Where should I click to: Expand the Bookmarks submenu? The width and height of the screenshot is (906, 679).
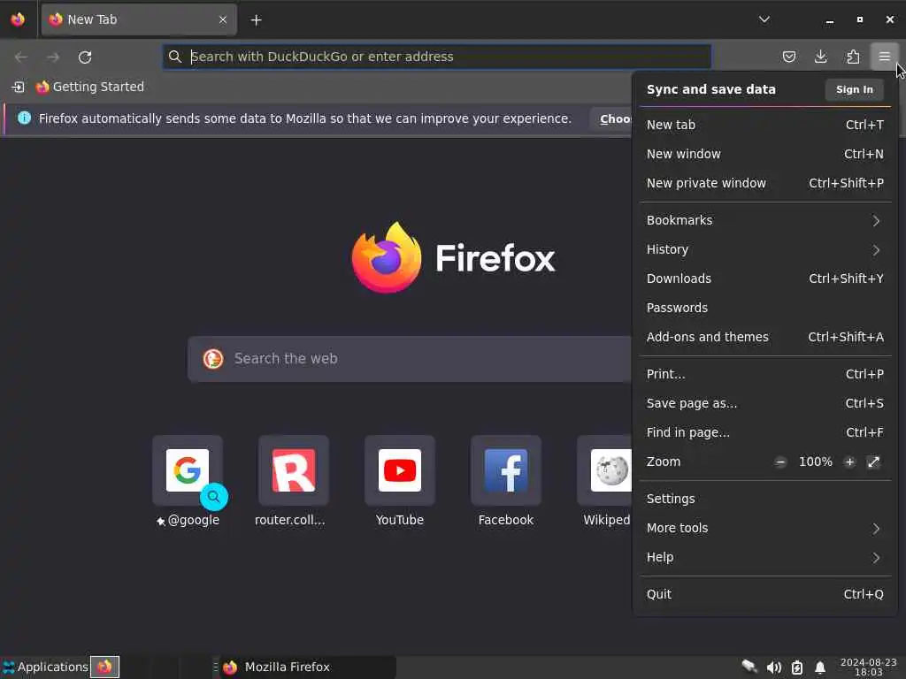[765, 220]
